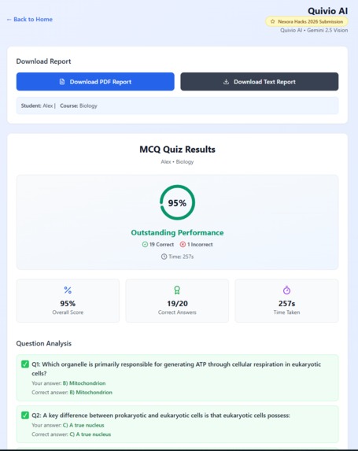Click the clock icon beside Time 257s

click(x=164, y=257)
